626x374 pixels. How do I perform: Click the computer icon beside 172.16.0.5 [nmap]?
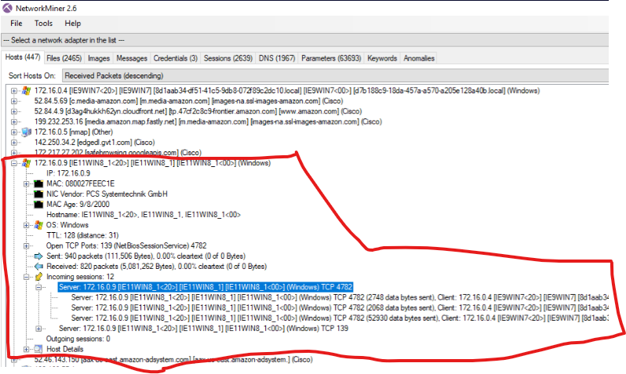27,132
